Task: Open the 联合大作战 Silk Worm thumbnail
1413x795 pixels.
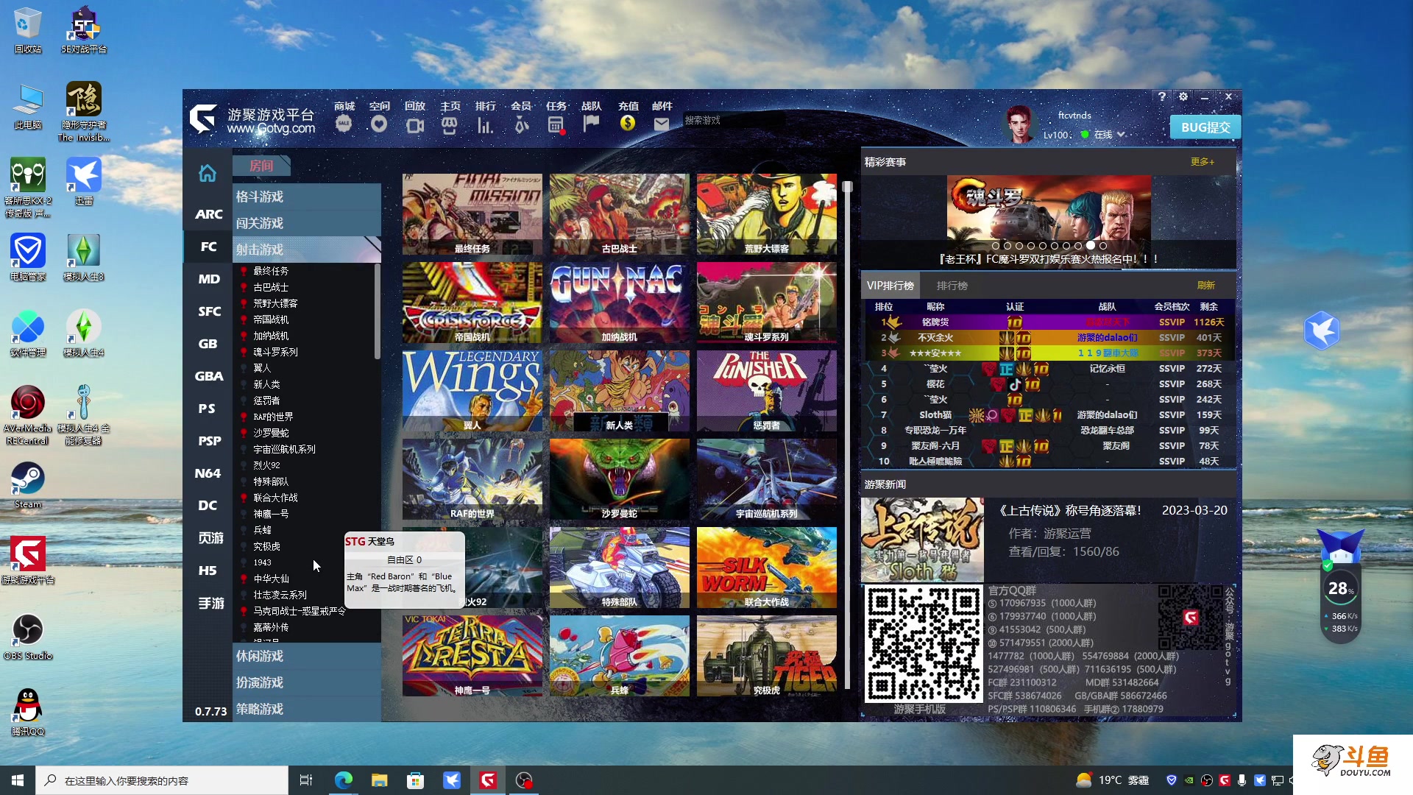Action: pos(767,568)
